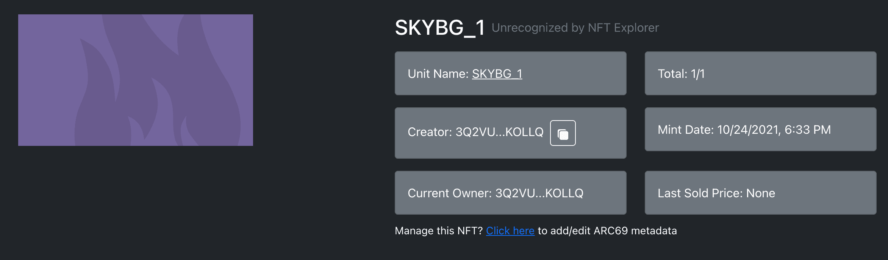
Task: Click the "to add/edit ARC69 metadata" text
Action: click(607, 231)
